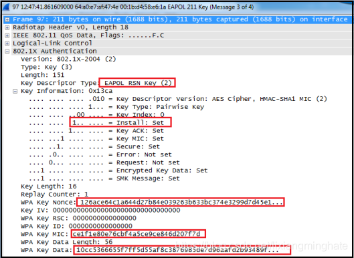Select the Encrypted Key Data: Set line
The height and width of the screenshot is (258, 354).
[x=118, y=170]
